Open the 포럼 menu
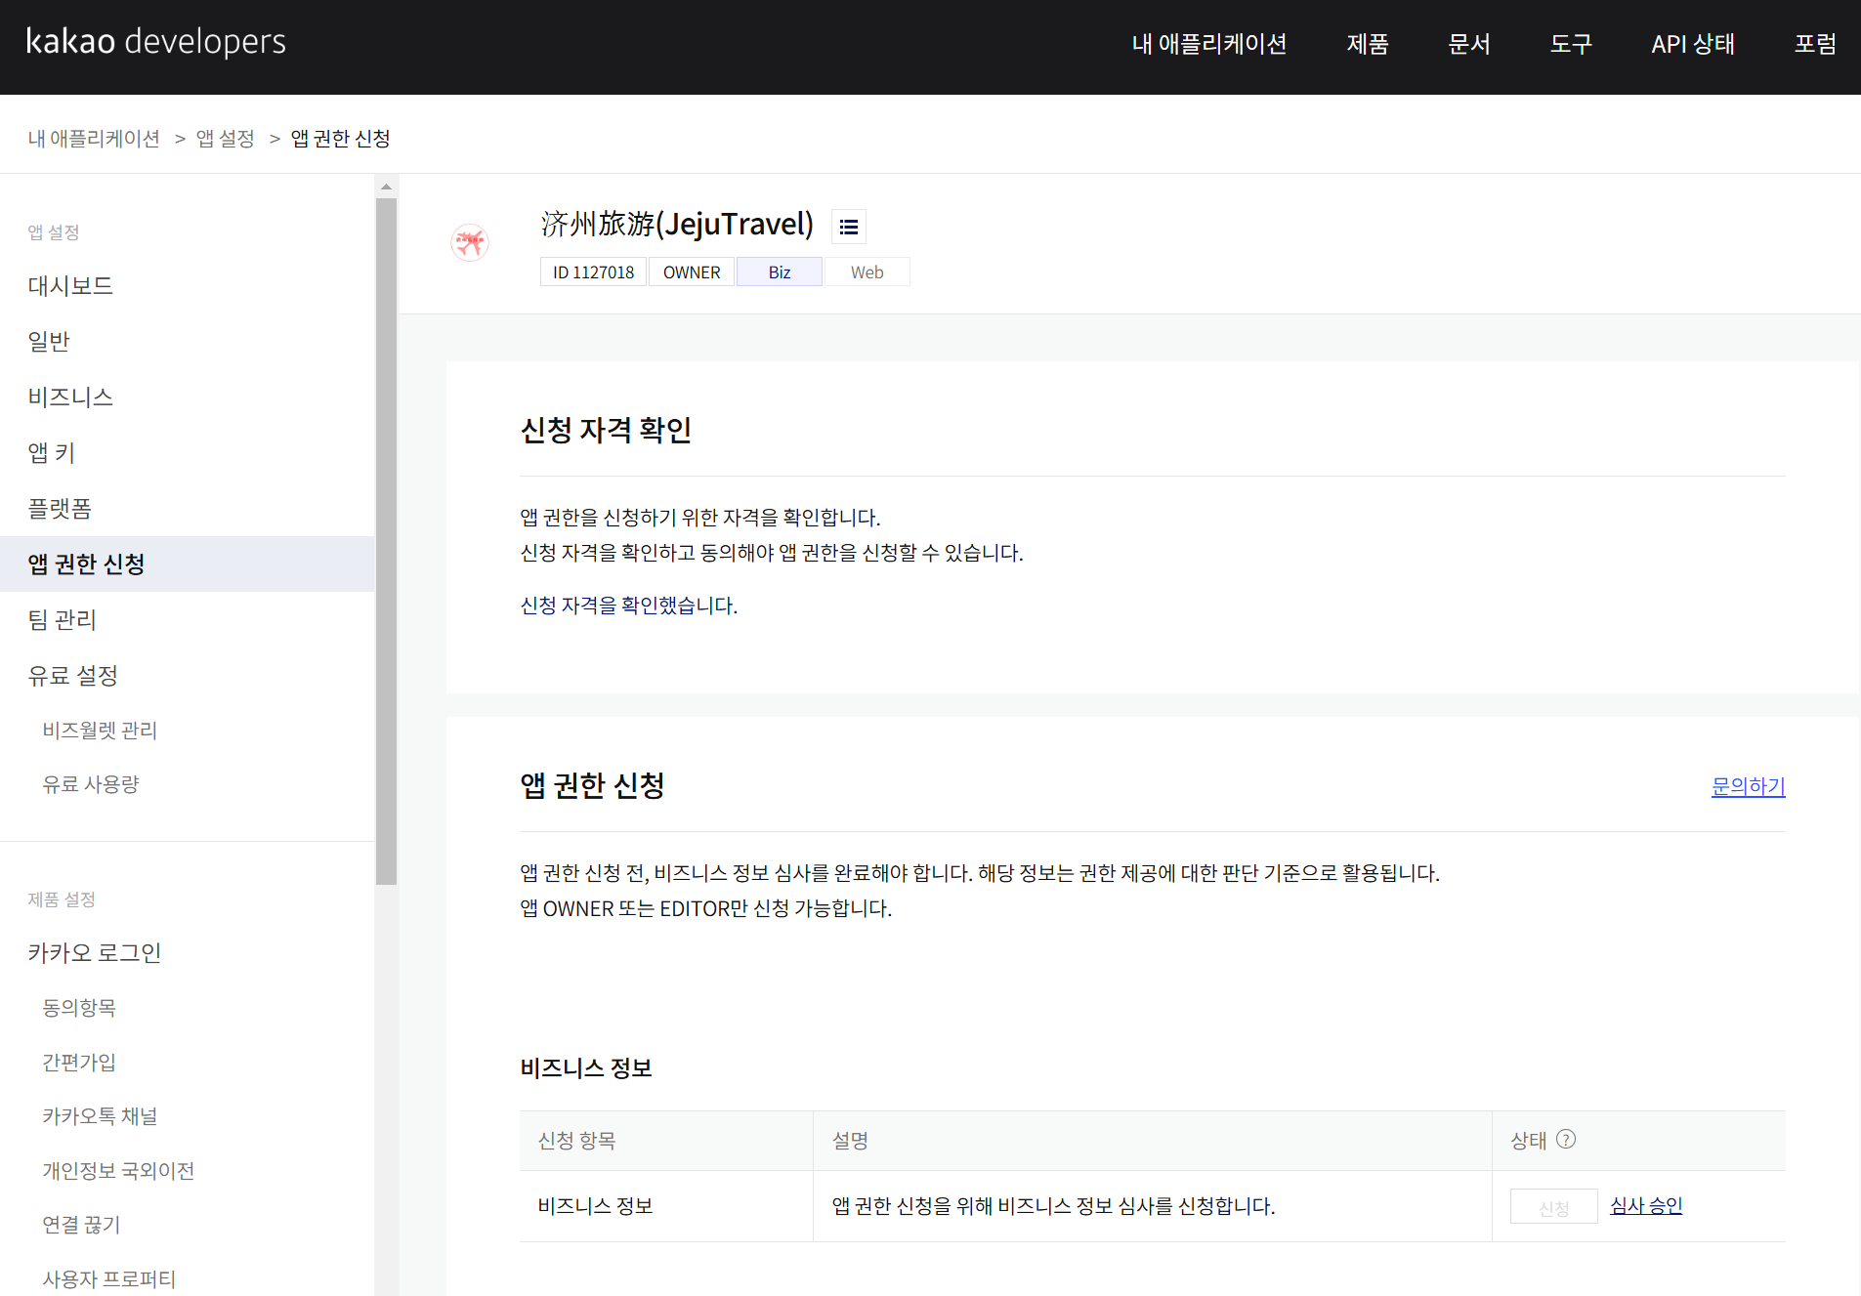Screen dimensions: 1861x1296 pyautogui.click(x=1815, y=44)
